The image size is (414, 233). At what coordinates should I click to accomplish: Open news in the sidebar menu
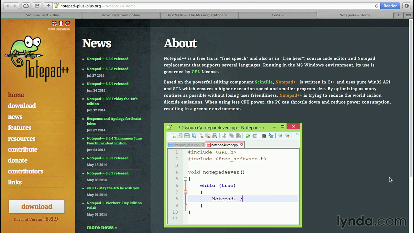tap(15, 117)
